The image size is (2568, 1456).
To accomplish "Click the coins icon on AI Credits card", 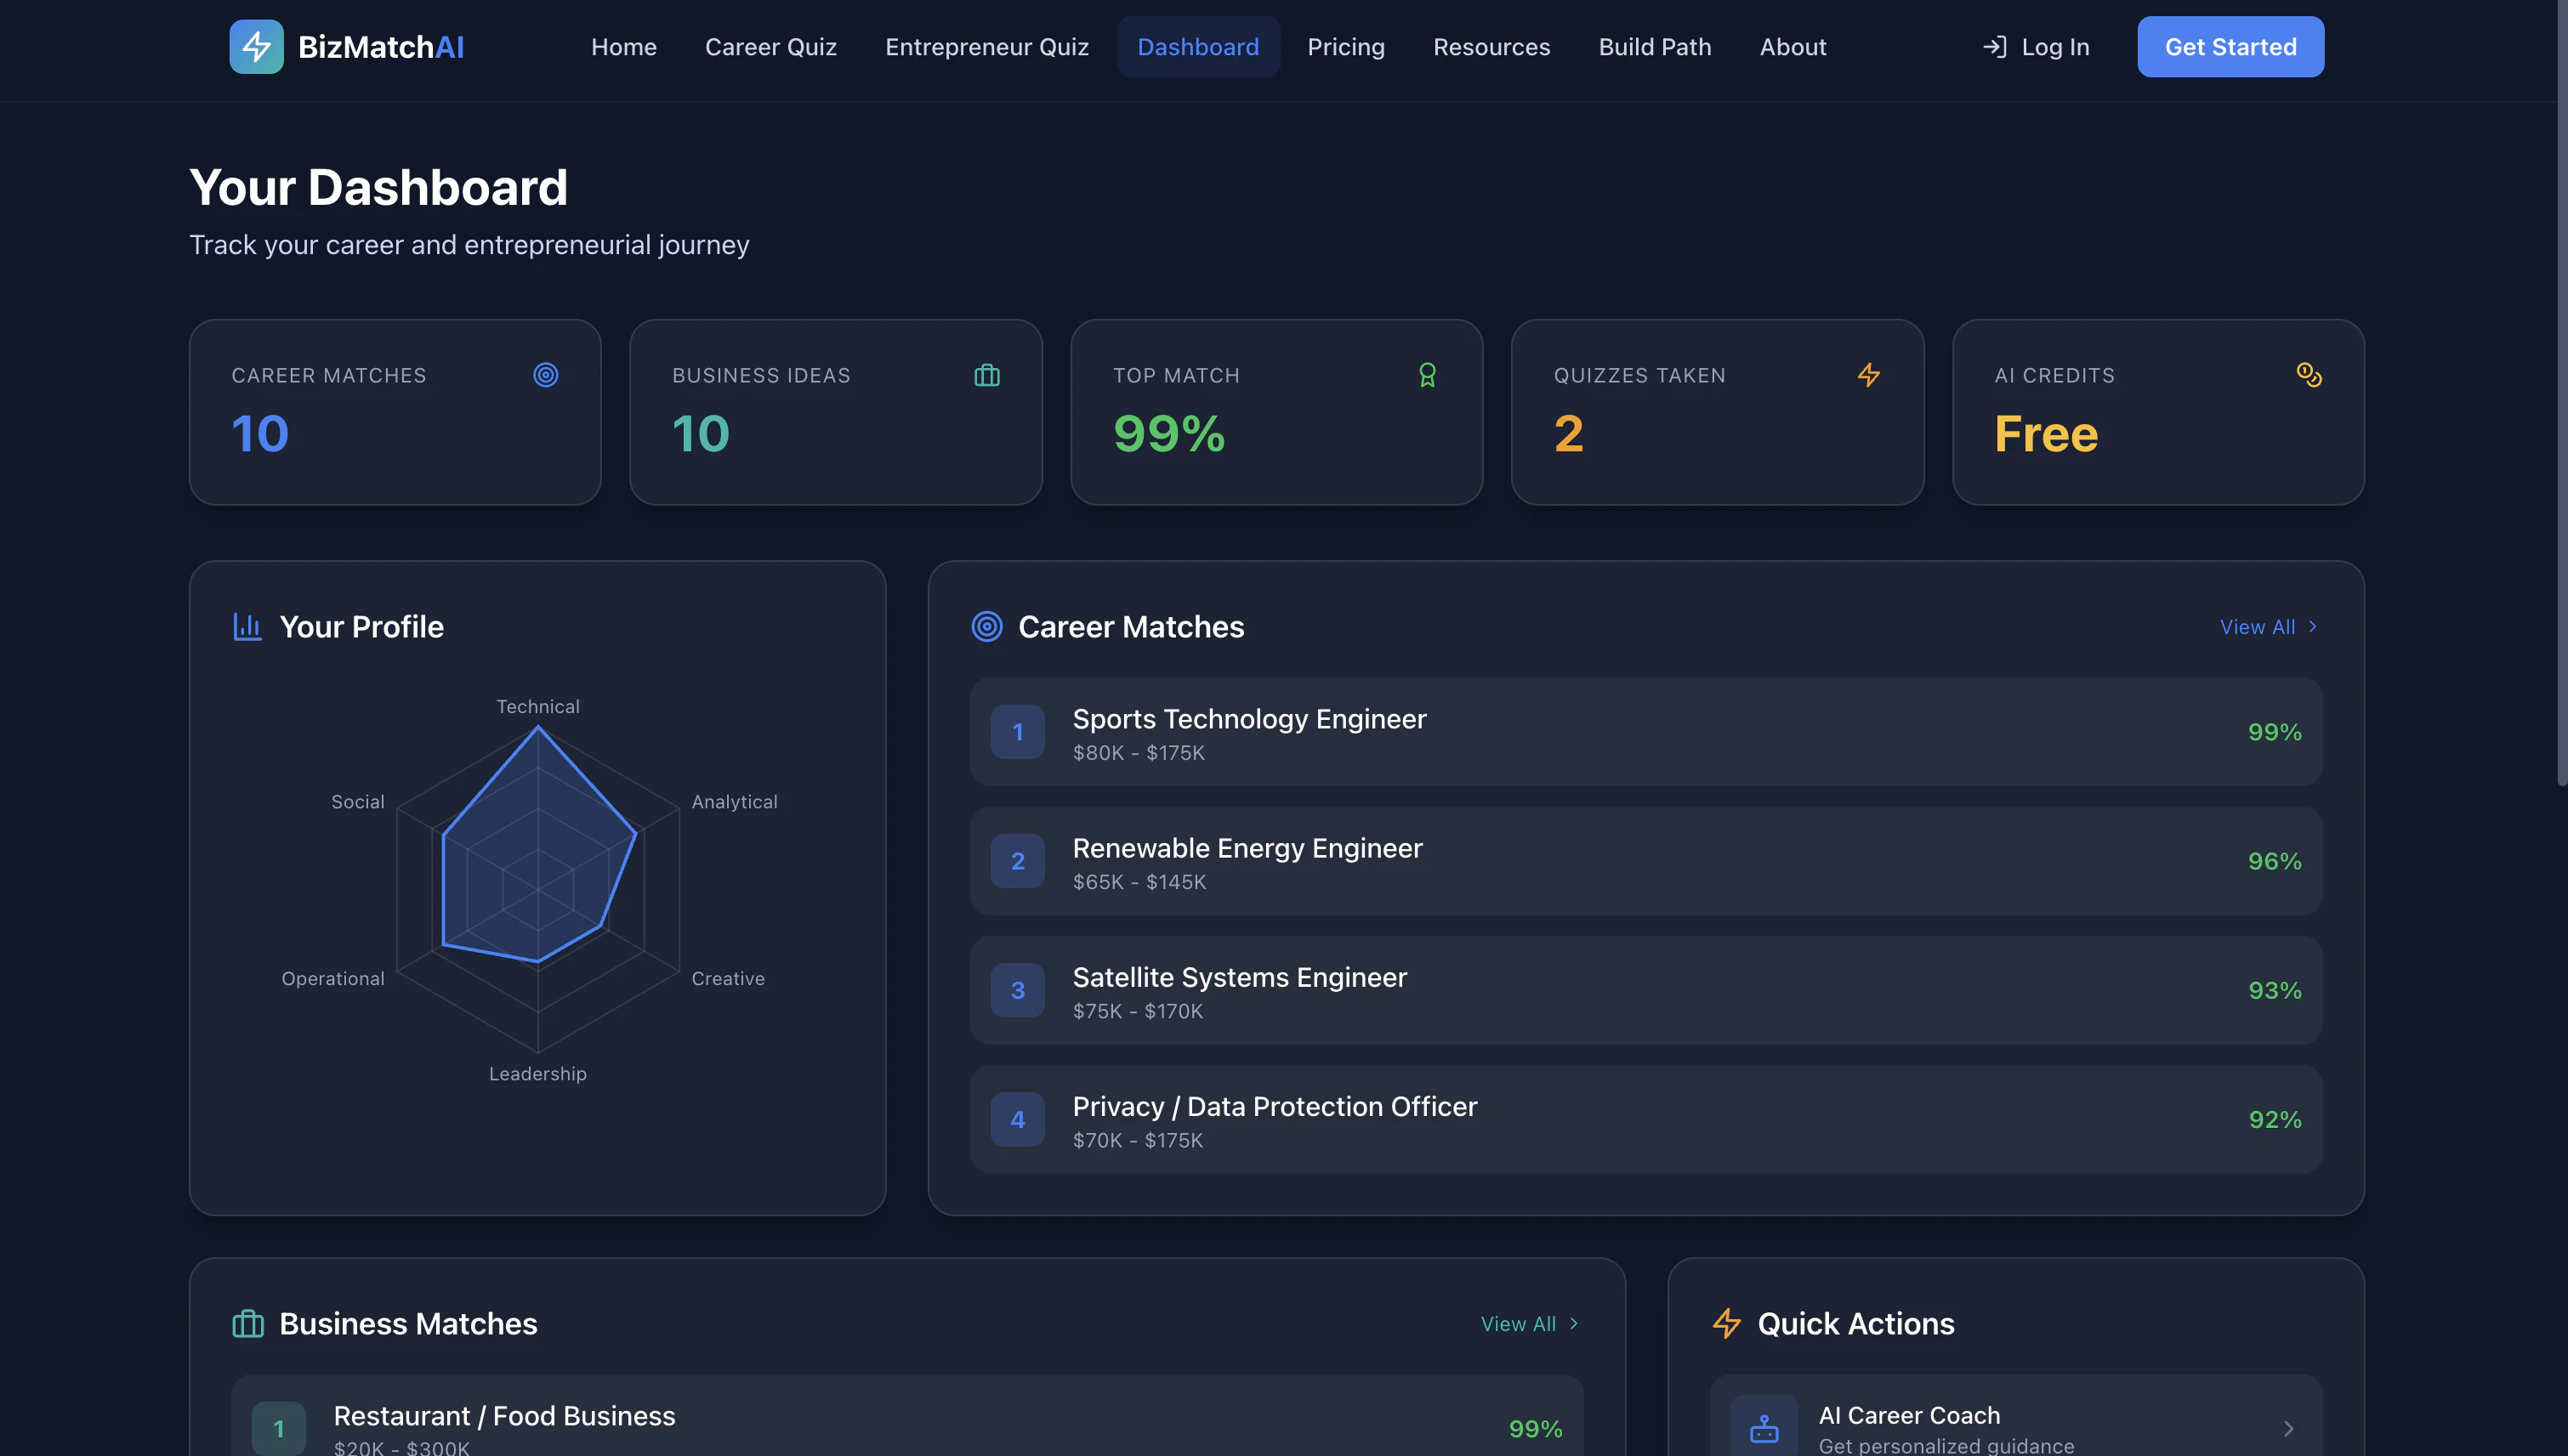I will click(2308, 375).
